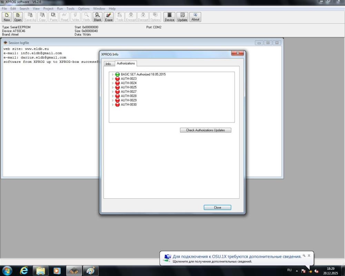Expand the AUTH-0024 tree node
The height and width of the screenshot is (276, 345).
(x=113, y=83)
